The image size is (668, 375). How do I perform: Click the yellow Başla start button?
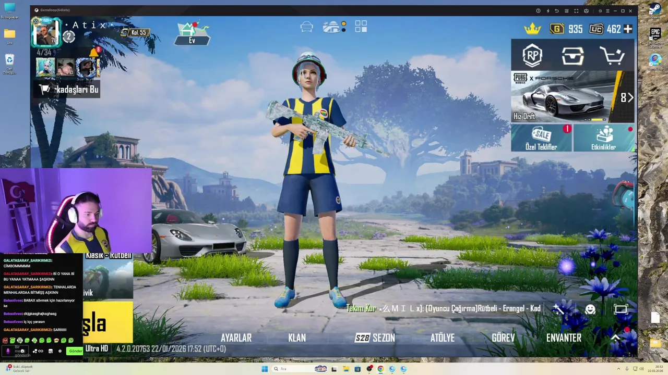(108, 322)
